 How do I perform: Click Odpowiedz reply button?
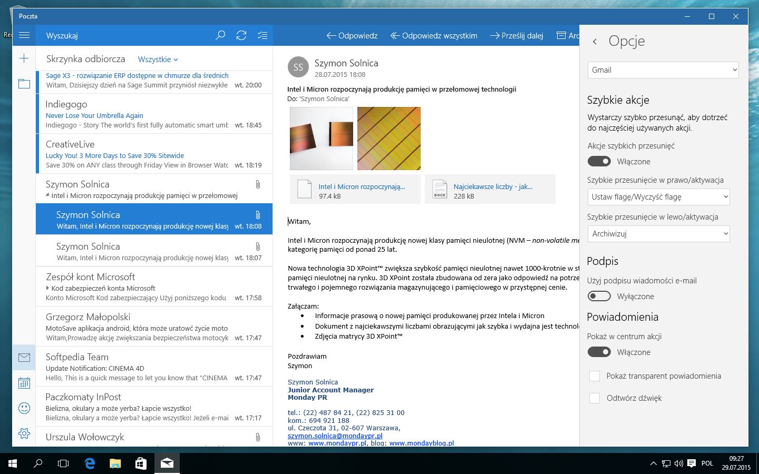point(352,36)
